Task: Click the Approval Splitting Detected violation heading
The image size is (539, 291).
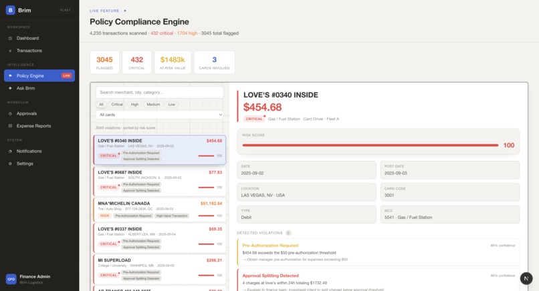Action: tap(271, 276)
